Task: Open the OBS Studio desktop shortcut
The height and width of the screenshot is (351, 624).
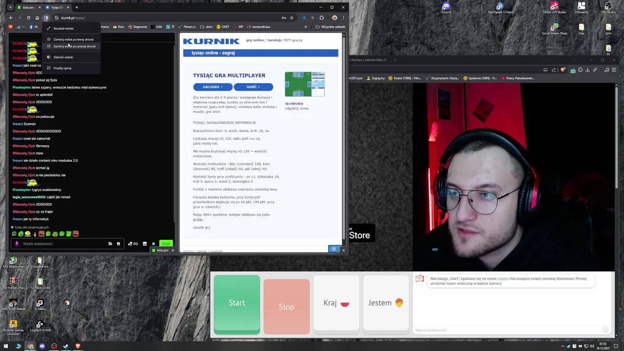Action: [x=608, y=8]
